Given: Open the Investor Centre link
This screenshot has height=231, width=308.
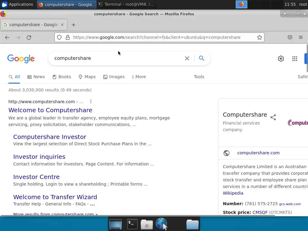Looking at the screenshot, I should 36,177.
